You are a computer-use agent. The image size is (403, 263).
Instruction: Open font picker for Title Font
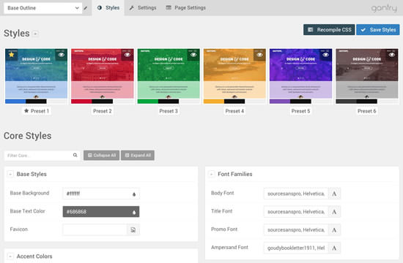(334, 212)
